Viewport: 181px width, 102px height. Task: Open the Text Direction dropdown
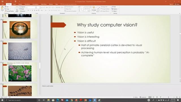tap(69, 7)
